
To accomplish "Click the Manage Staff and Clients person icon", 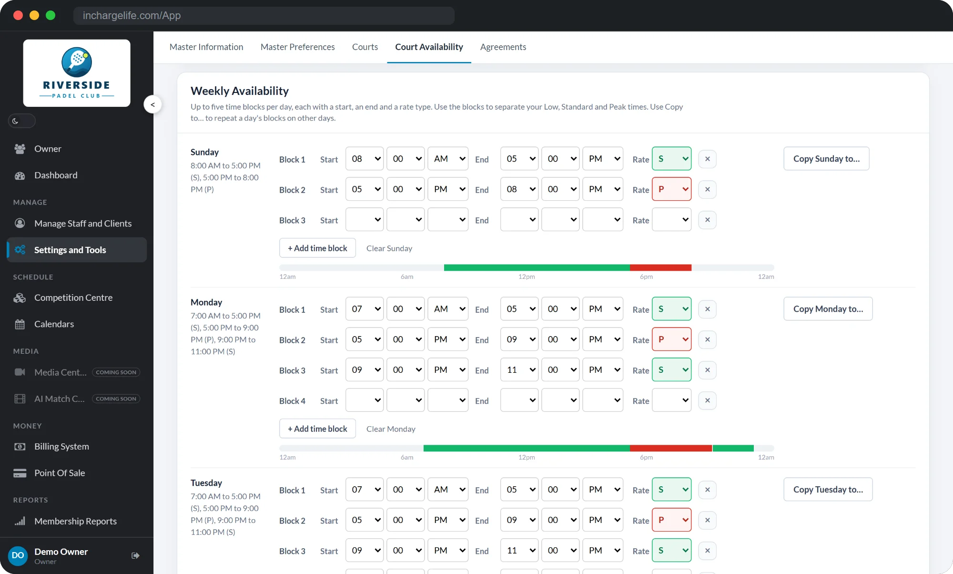I will pyautogui.click(x=20, y=223).
